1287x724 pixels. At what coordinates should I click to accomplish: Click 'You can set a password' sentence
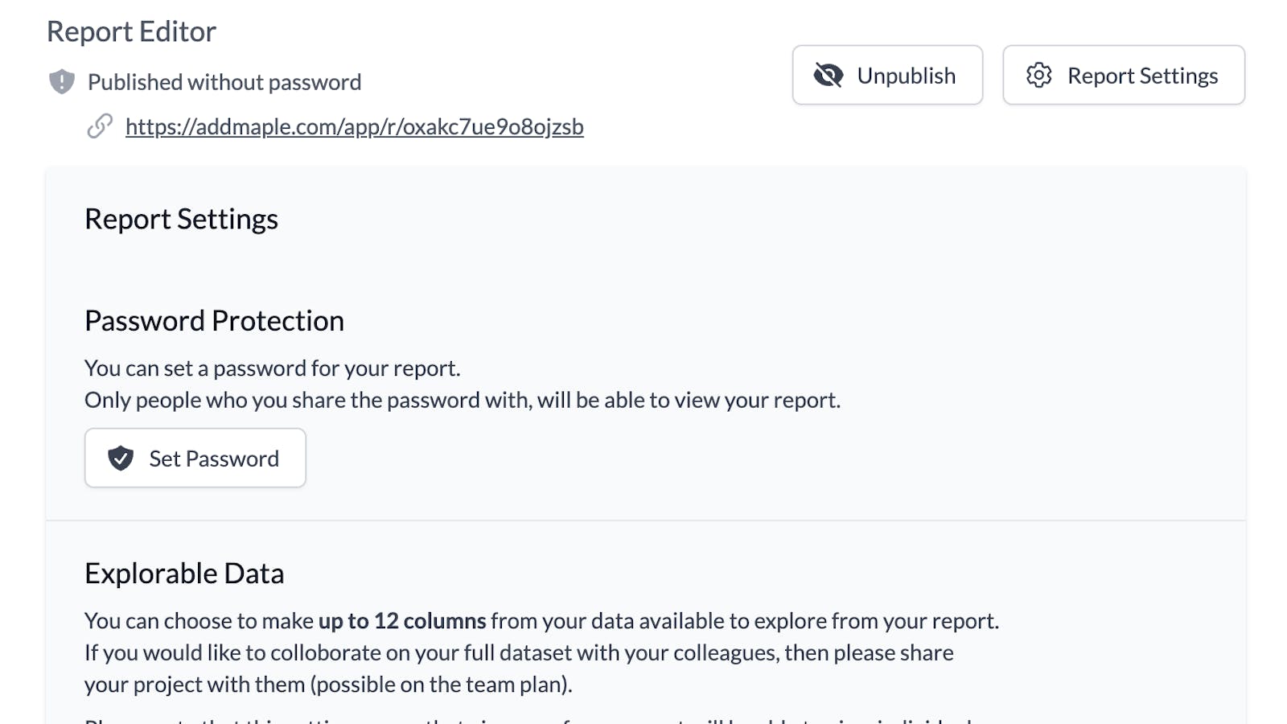pos(272,368)
